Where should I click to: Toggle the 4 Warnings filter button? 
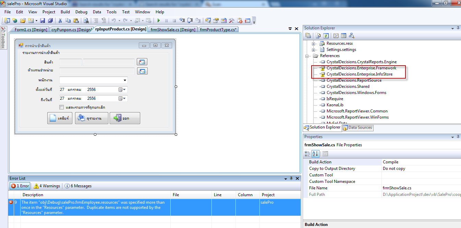pos(47,186)
